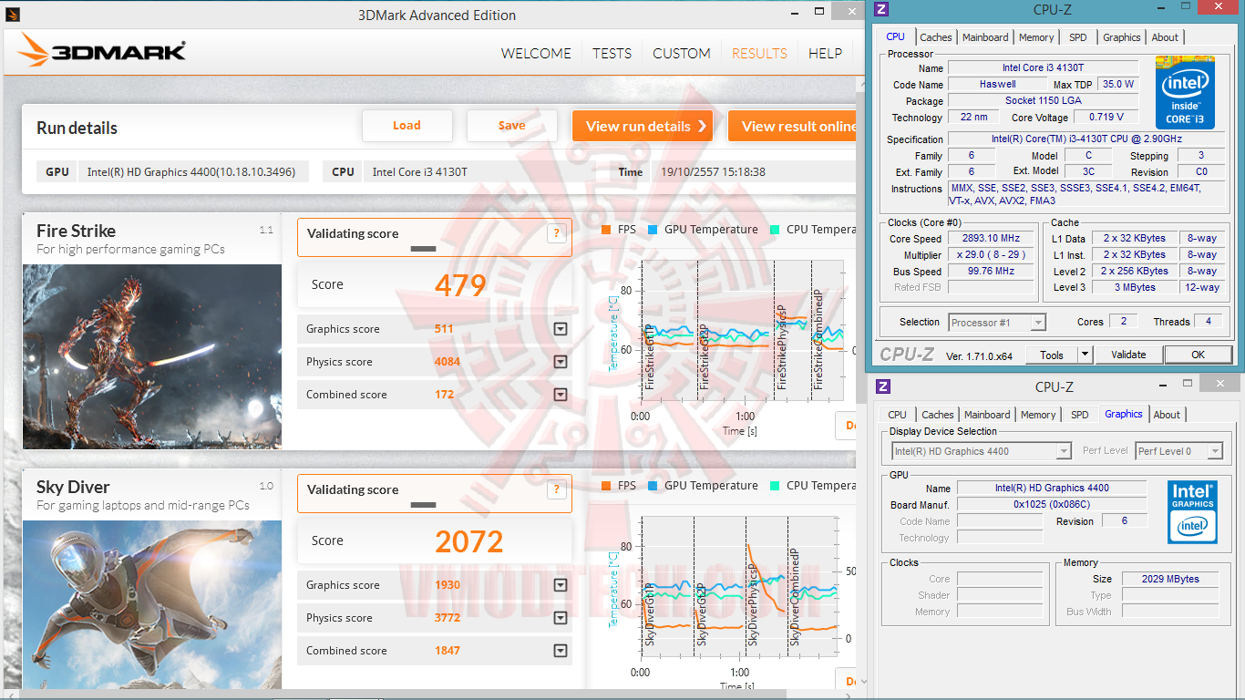
Task: Click the Intel Core i3 badge in CPU-Z
Action: pos(1185,93)
